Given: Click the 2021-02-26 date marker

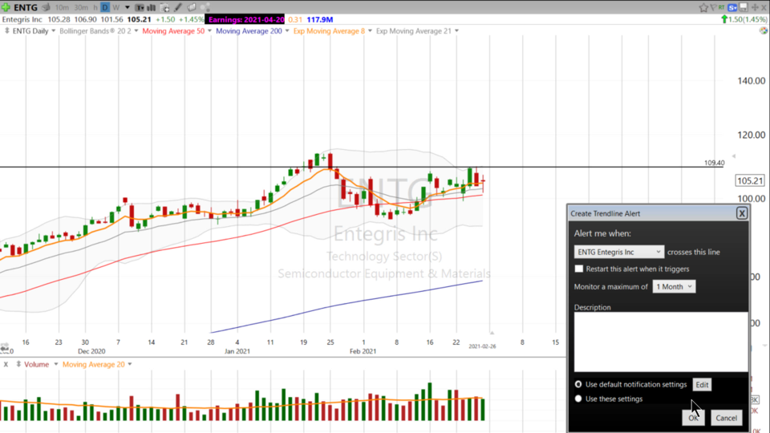Looking at the screenshot, I should 482,346.
